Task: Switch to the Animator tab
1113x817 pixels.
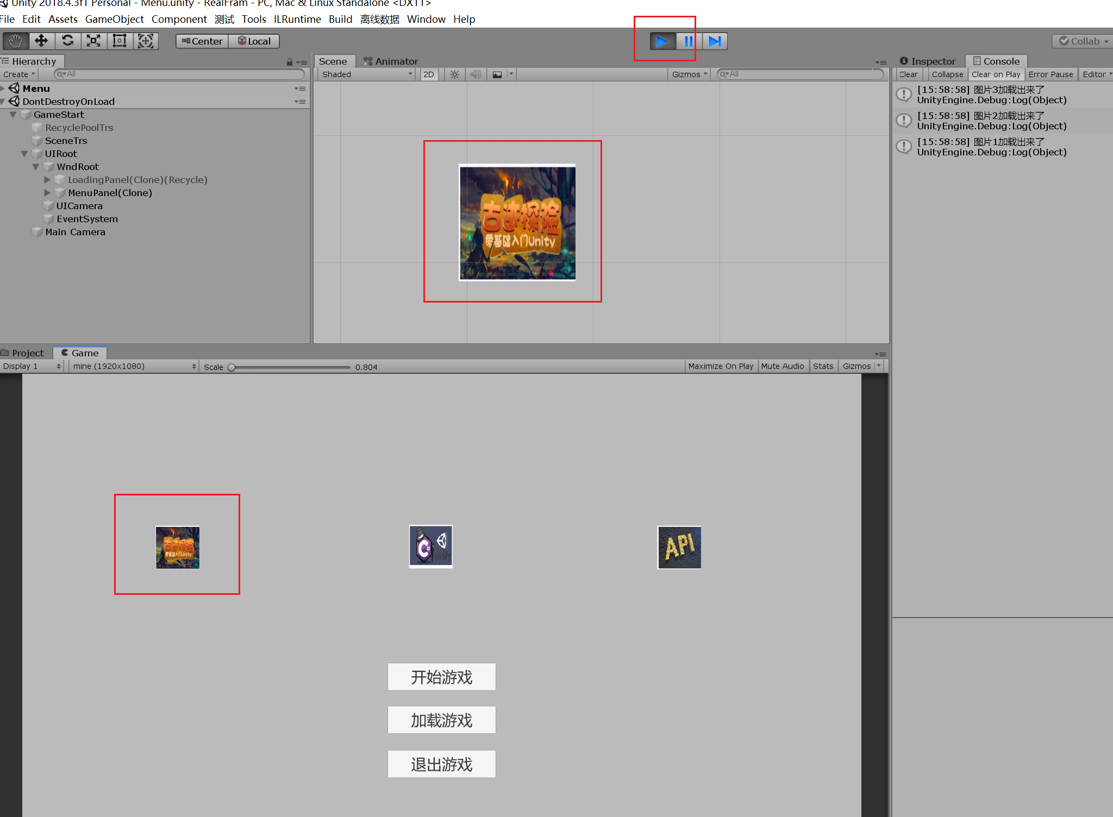Action: click(391, 61)
